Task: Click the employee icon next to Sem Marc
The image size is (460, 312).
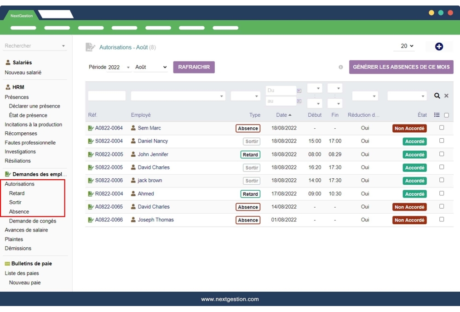Action: click(133, 128)
